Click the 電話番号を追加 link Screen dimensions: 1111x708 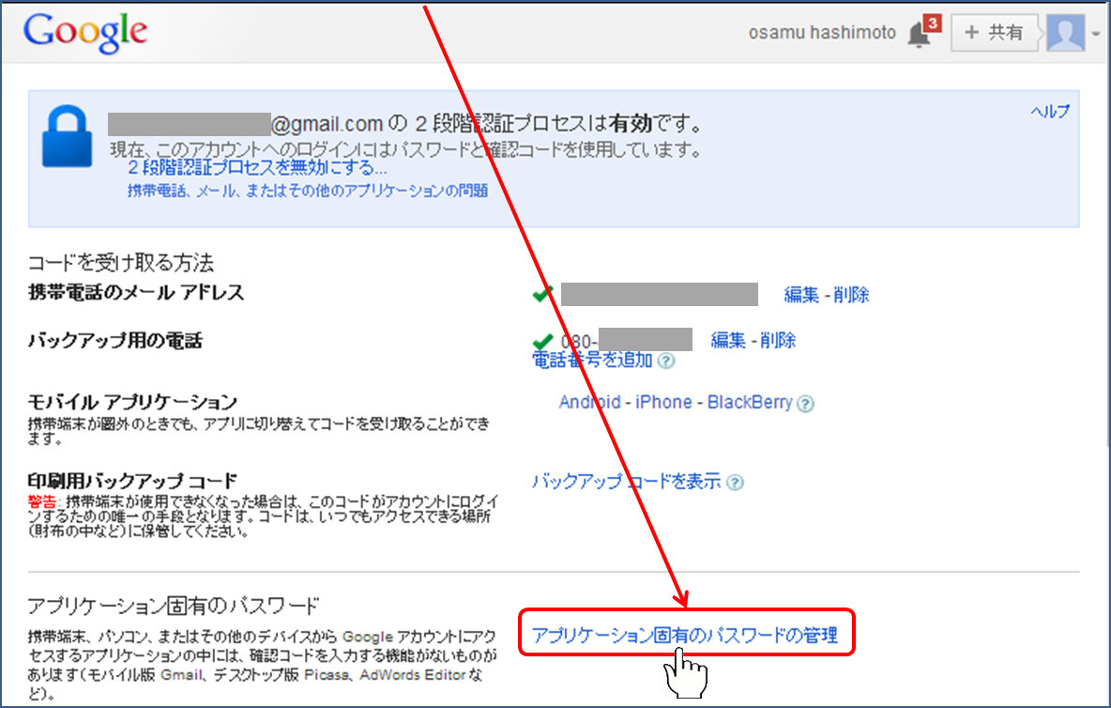click(x=592, y=360)
